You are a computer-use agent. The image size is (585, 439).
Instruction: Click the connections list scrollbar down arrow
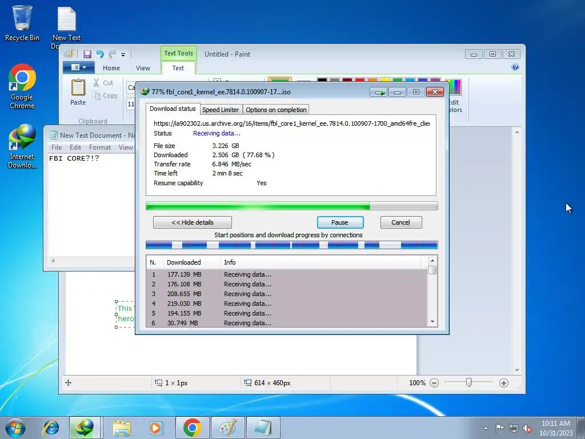[432, 322]
